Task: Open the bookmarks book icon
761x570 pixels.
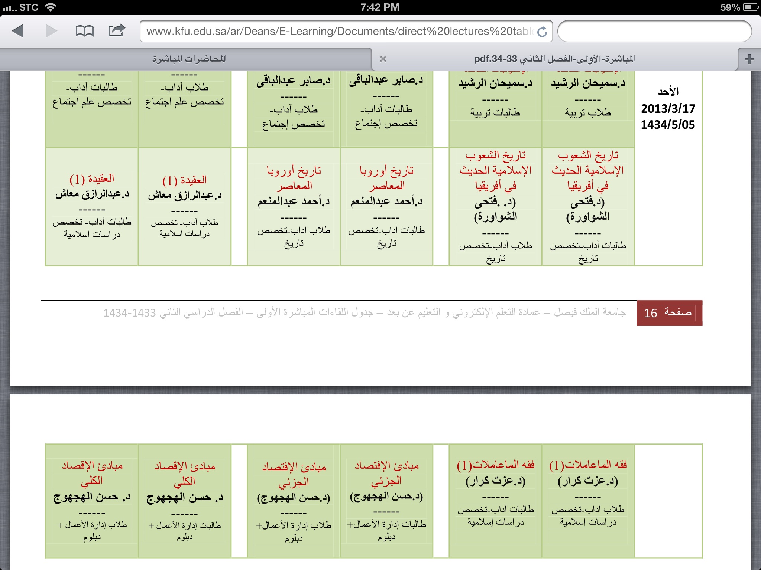Action: coord(84,31)
